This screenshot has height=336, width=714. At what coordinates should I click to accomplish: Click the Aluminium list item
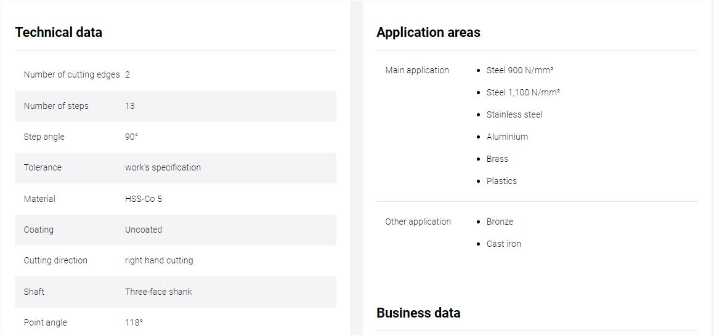(507, 137)
